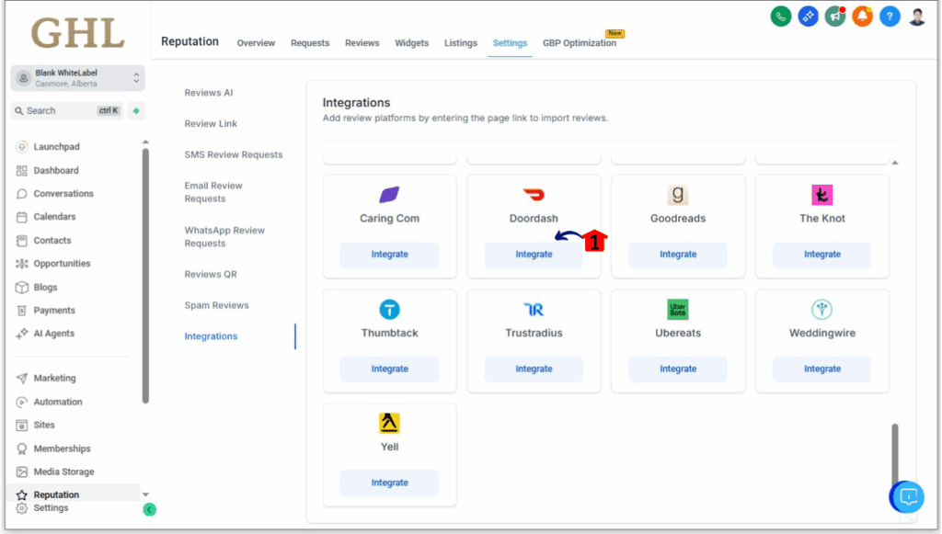Click the green quick-action icon beside Search
942x534 pixels.
point(136,111)
